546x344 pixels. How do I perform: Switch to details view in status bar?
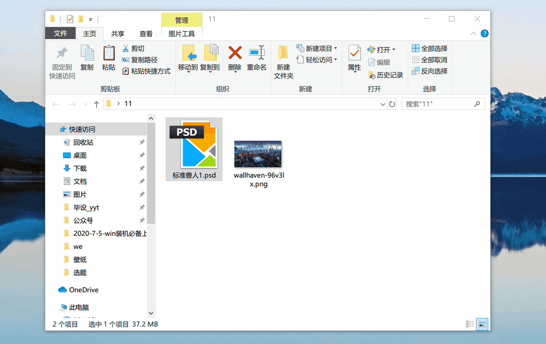coord(469,324)
